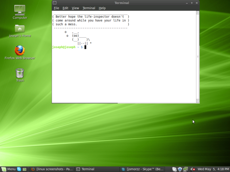This screenshot has width=230, height=172.
Task: Click the Skype launcher in the panel
Action: pos(19,169)
